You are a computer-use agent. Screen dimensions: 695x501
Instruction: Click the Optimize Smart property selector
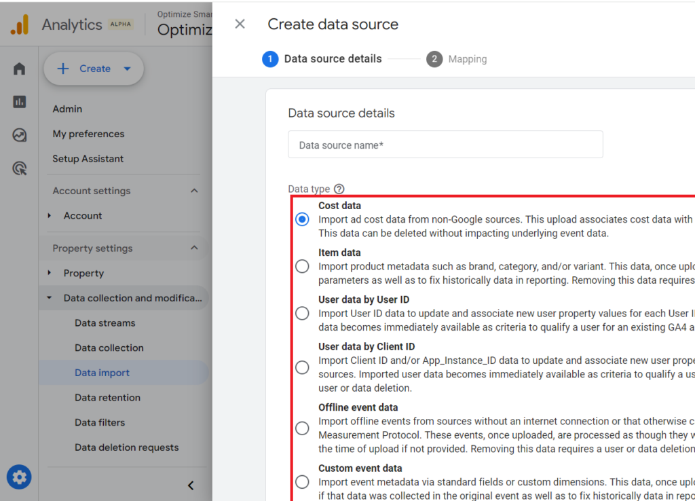pos(185,24)
